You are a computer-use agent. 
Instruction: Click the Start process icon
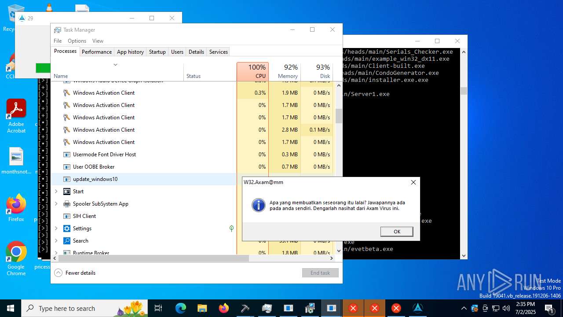67,192
